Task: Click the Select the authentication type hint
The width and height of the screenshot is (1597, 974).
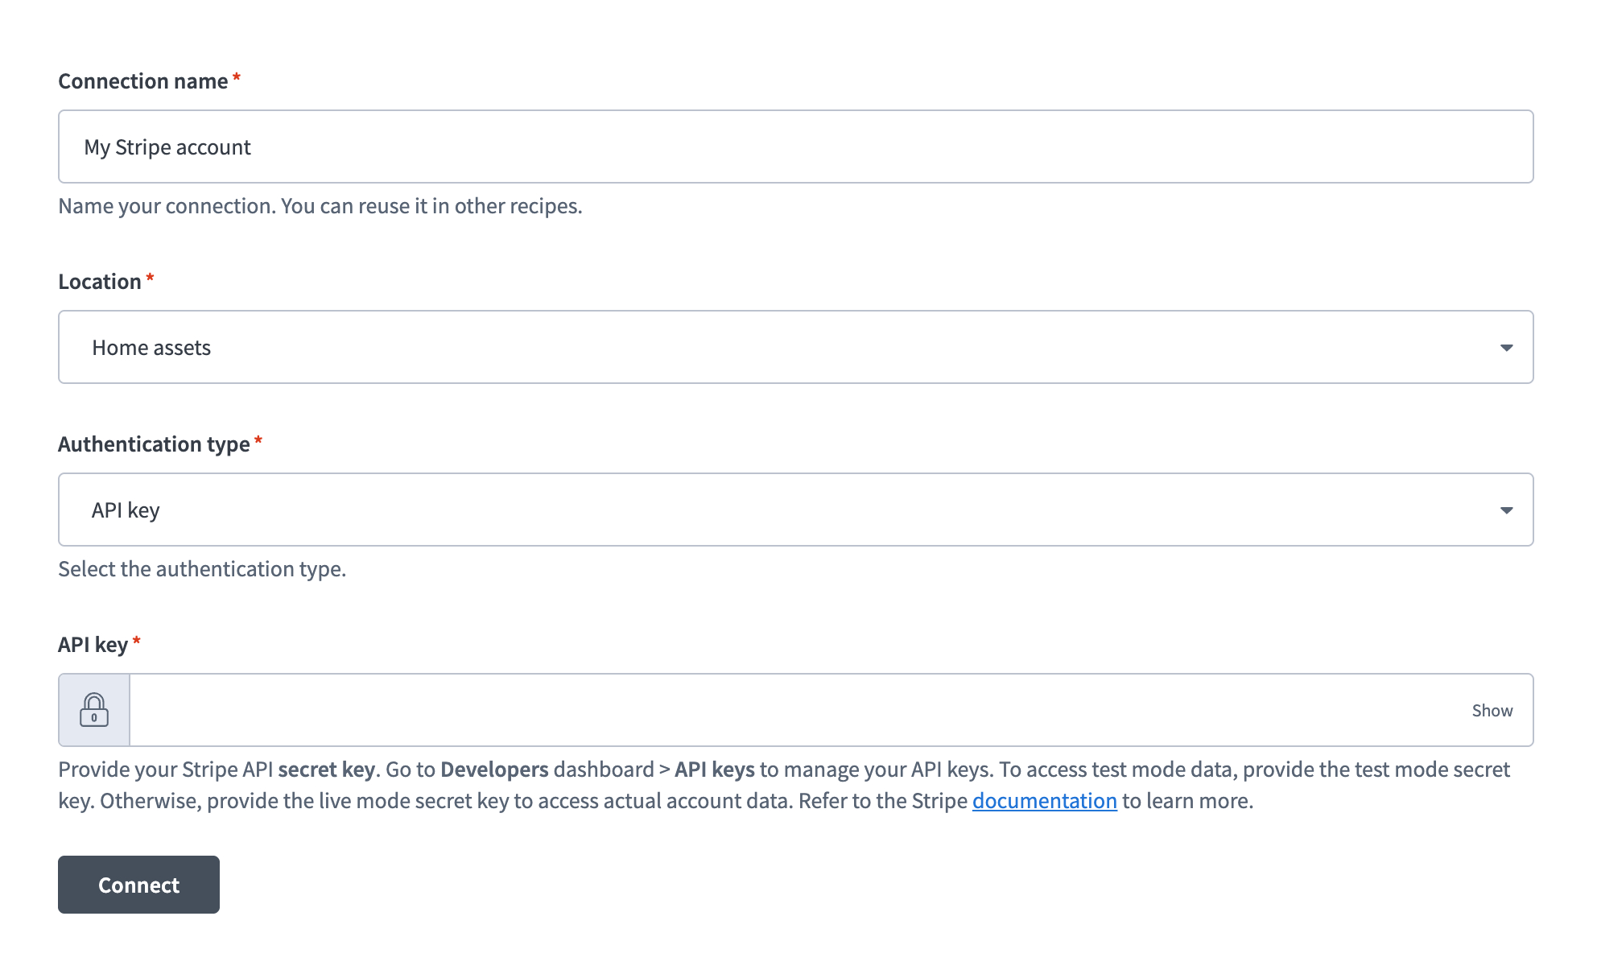Action: tap(202, 569)
